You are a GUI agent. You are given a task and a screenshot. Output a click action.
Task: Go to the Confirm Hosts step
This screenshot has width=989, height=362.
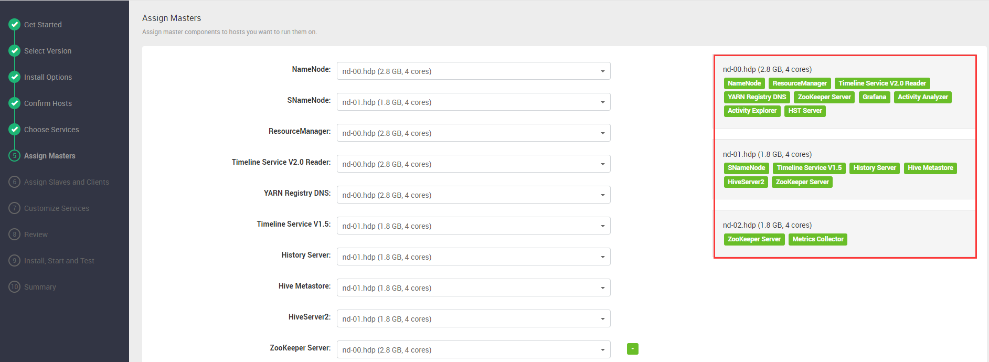pyautogui.click(x=48, y=103)
